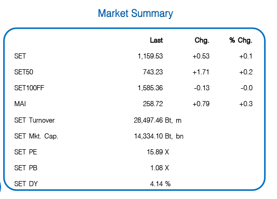
Task: Click the SET PE label
Action: (26, 152)
